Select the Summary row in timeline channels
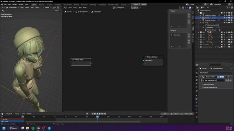This screenshot has height=131, width=234. coord(12,119)
